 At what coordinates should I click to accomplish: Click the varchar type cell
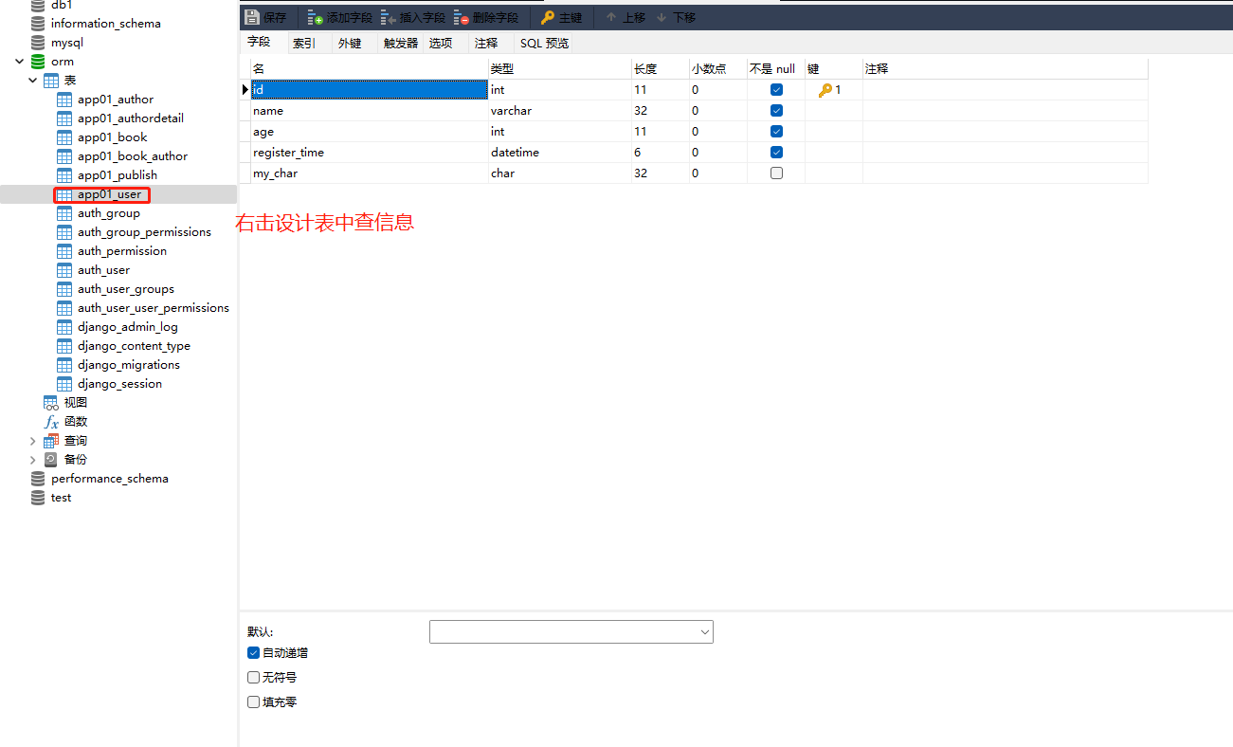(560, 111)
